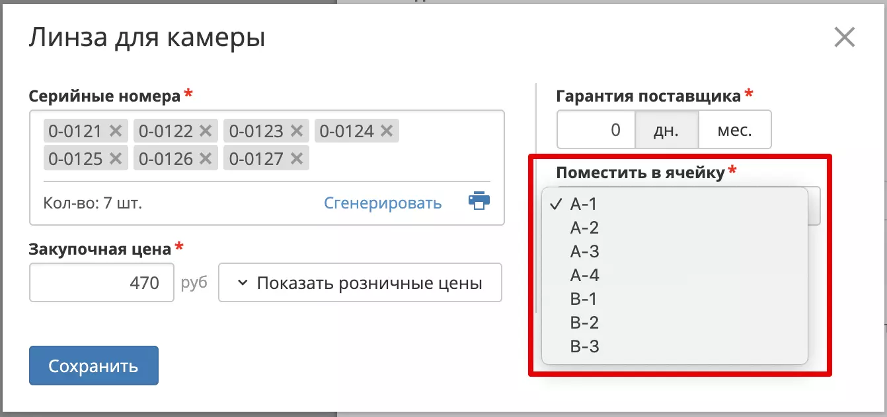The image size is (887, 417).
Task: Click the Закупочная цена label
Action: coord(100,249)
